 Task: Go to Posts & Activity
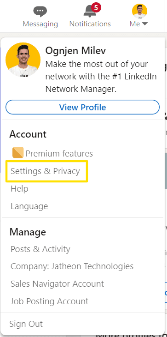tap(40, 249)
